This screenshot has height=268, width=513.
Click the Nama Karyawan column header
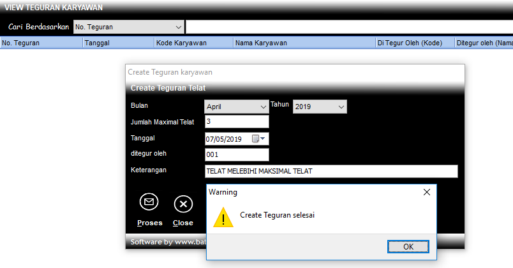point(303,43)
